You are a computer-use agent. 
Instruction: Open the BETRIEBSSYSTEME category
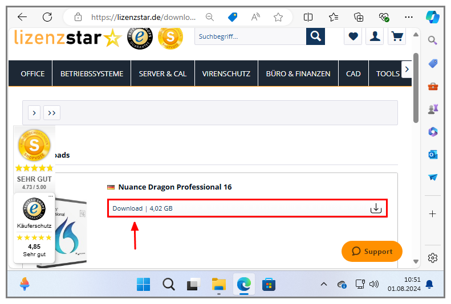[92, 73]
